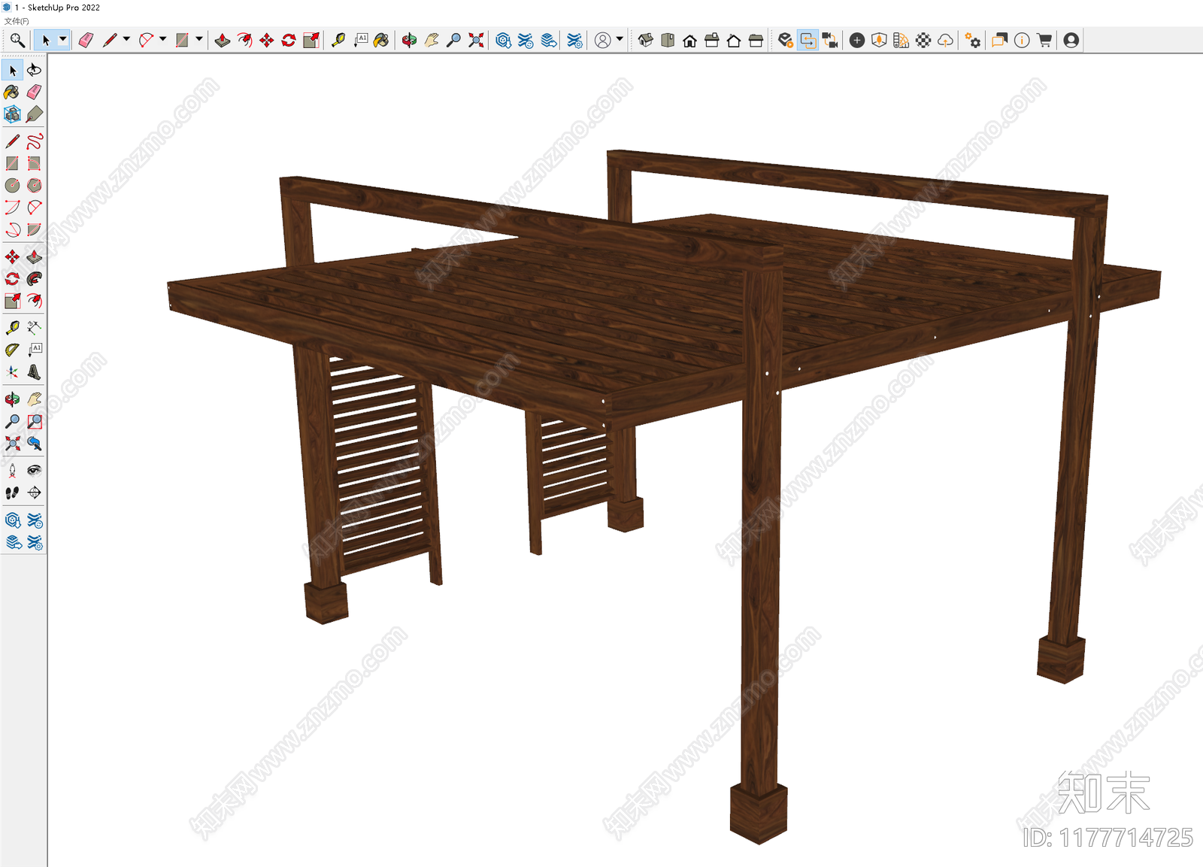
Task: Switch to Top view
Action: (x=668, y=40)
